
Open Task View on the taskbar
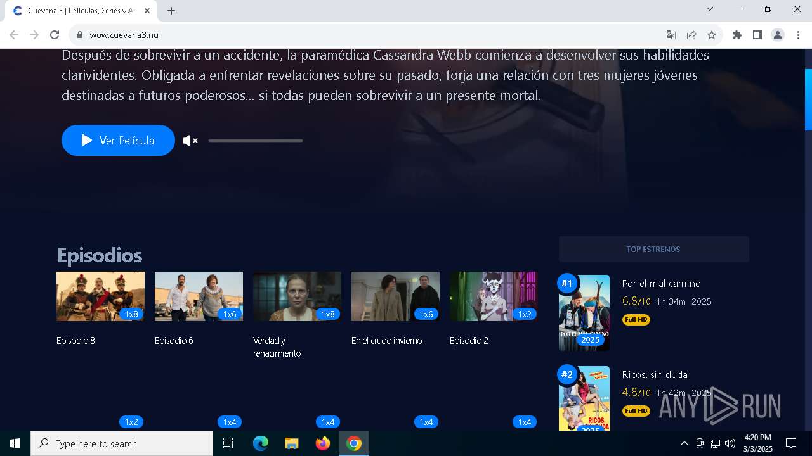(x=228, y=443)
